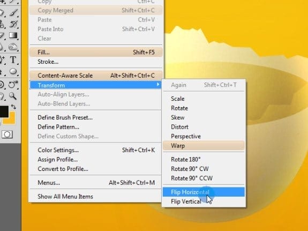Click Auto-Align Layers... entry

pyautogui.click(x=95, y=94)
